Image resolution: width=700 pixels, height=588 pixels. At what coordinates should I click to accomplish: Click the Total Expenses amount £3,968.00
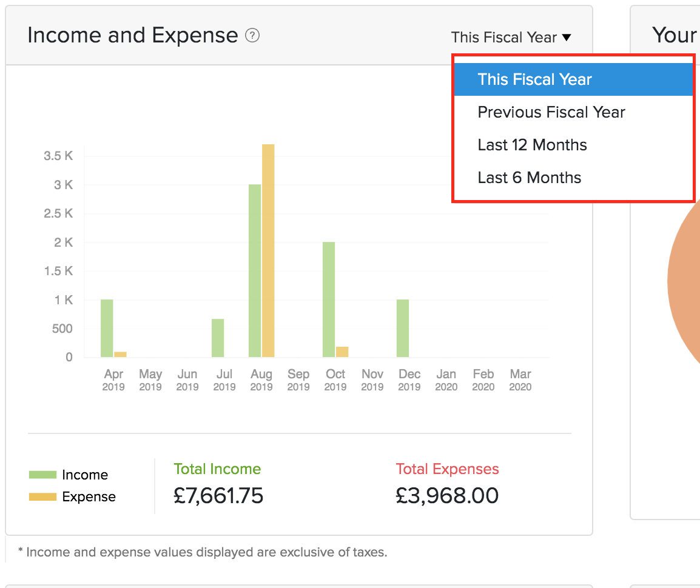(447, 496)
